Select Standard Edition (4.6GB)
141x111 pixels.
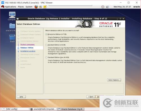[x=46, y=45]
